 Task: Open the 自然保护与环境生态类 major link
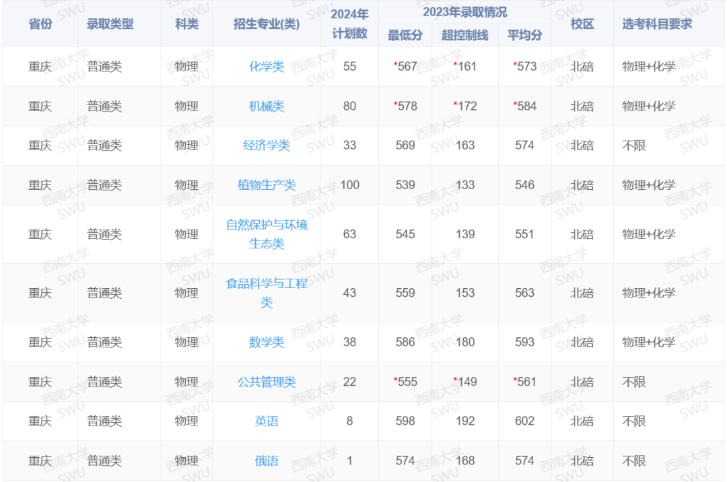coord(267,234)
